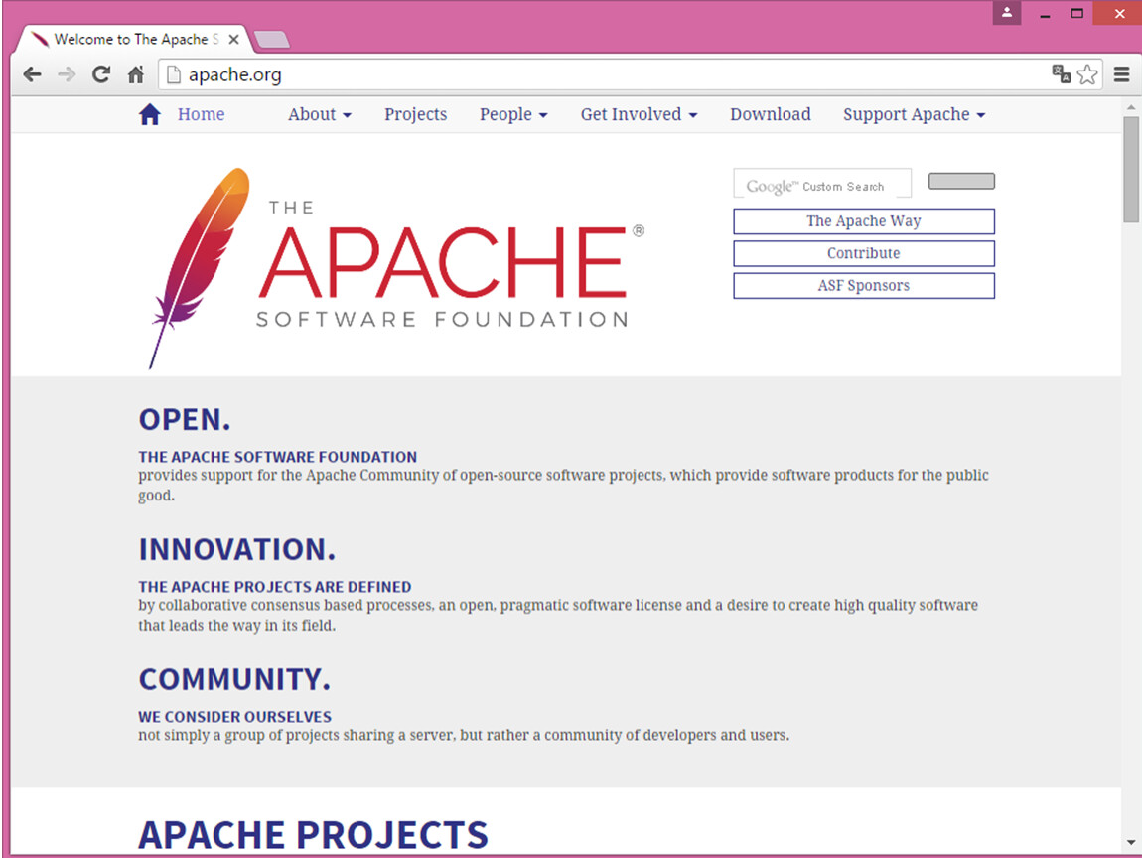Viewport: 1142px width, 858px height.
Task: Open the Get Involved dropdown
Action: click(639, 115)
